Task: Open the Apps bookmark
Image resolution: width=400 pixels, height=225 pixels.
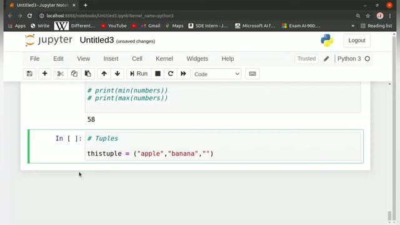Action: [17, 26]
